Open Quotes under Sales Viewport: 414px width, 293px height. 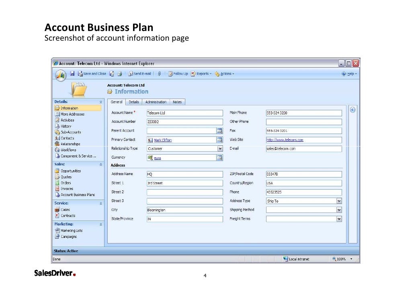tap(63, 177)
